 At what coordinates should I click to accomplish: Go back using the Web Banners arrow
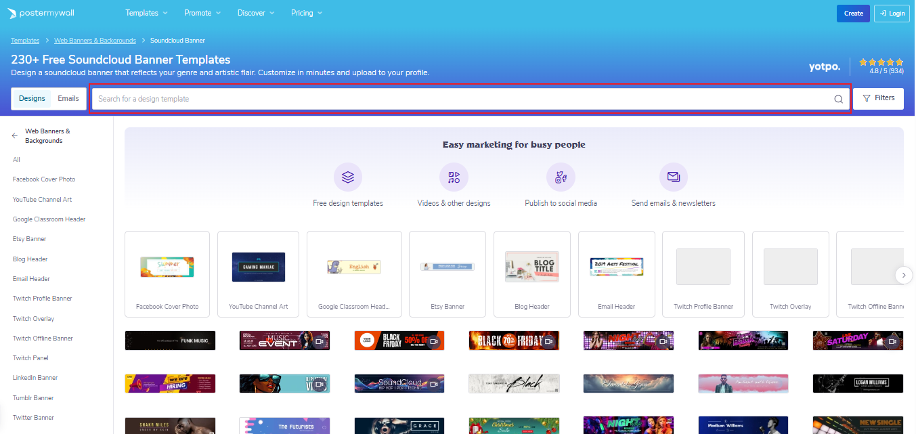14,135
